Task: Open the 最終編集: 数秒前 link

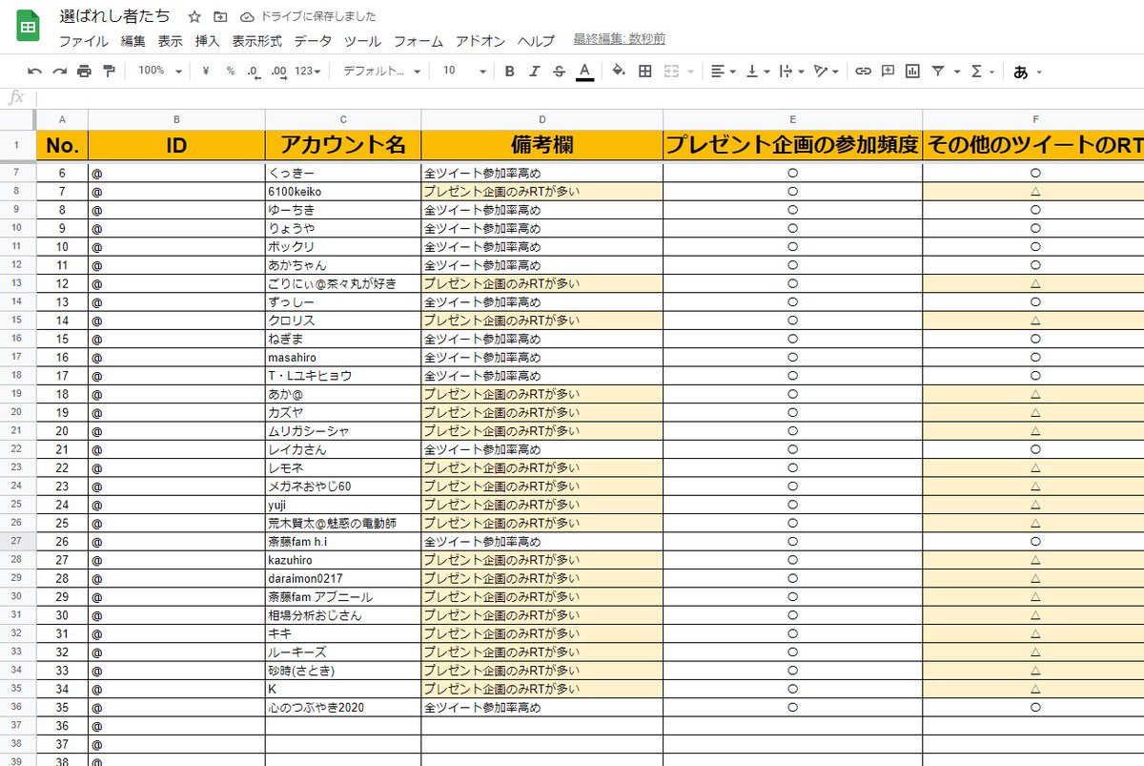Action: tap(620, 39)
